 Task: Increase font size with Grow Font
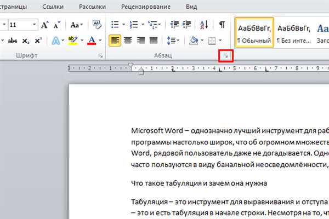click(44, 25)
